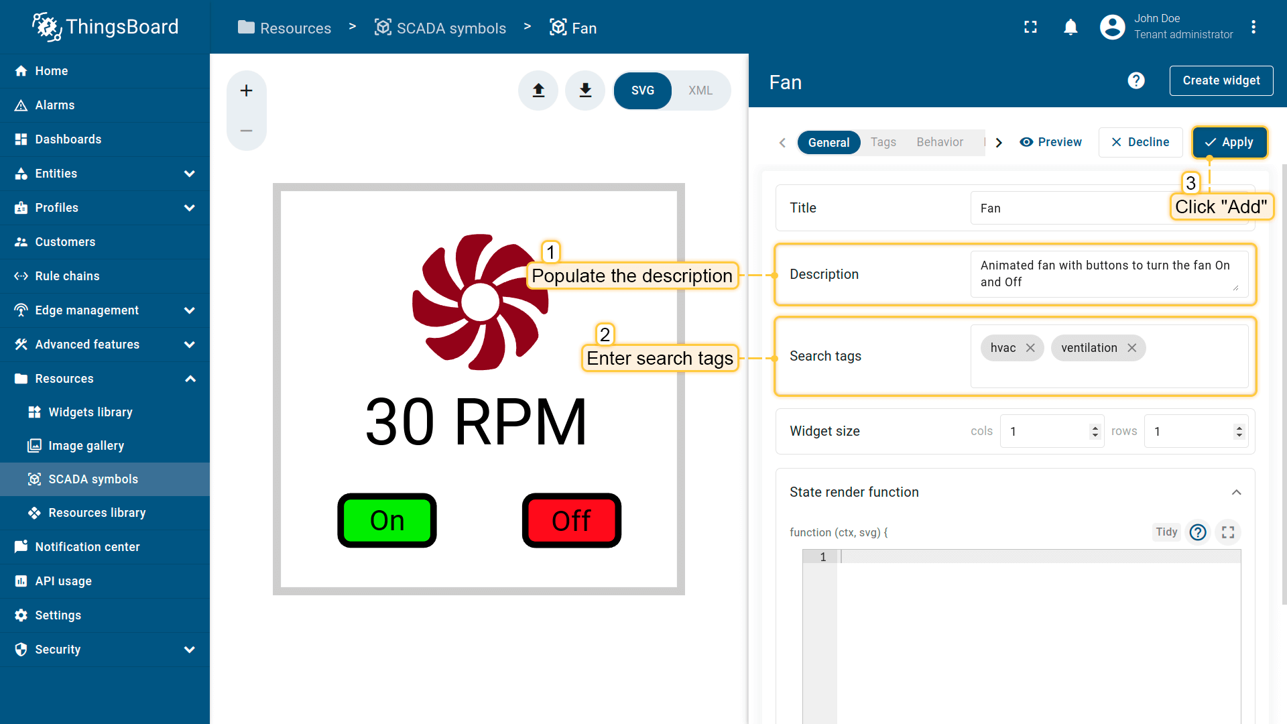Open the Behavior tab
The height and width of the screenshot is (724, 1287).
(x=939, y=142)
